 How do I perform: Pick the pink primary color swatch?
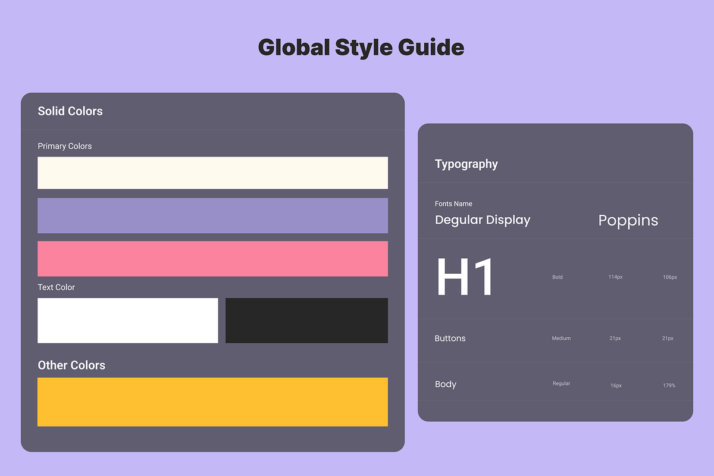click(x=212, y=259)
